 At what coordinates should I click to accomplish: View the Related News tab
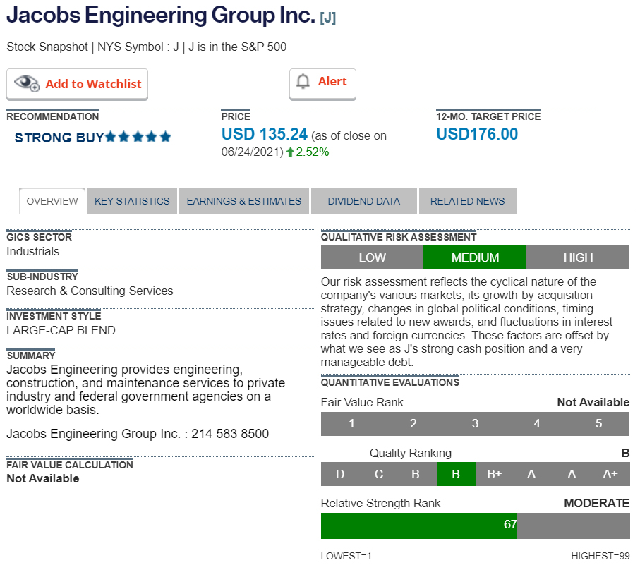coord(467,201)
